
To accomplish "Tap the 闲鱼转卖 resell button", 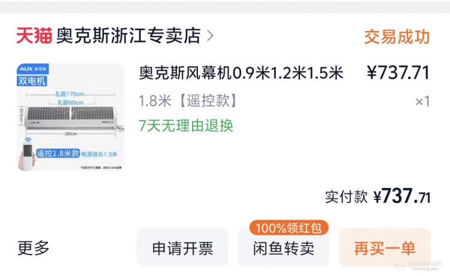I will click(283, 248).
